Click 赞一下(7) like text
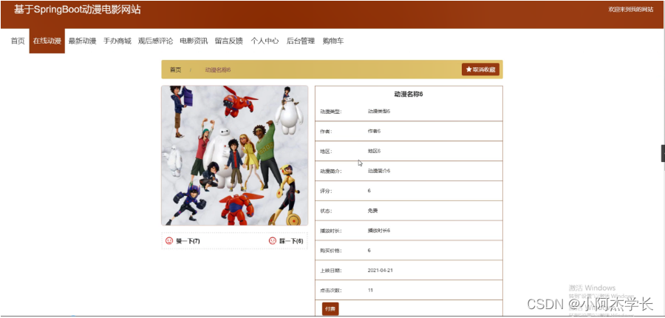Viewport: 665px width, 318px height. coord(188,241)
